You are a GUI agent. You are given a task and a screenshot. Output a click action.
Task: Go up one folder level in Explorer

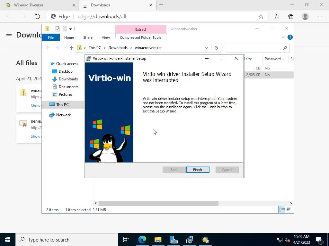click(72, 48)
